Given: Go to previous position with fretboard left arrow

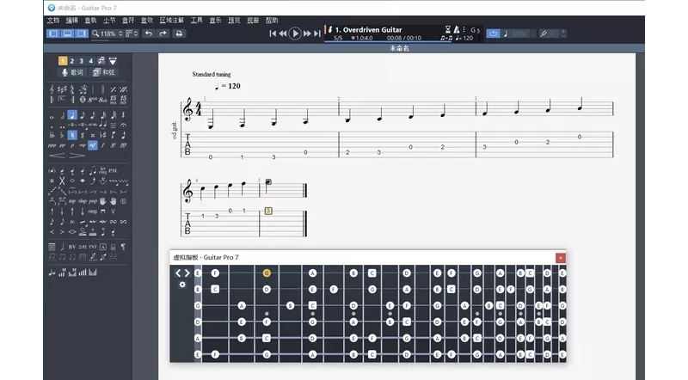Looking at the screenshot, I should point(178,273).
